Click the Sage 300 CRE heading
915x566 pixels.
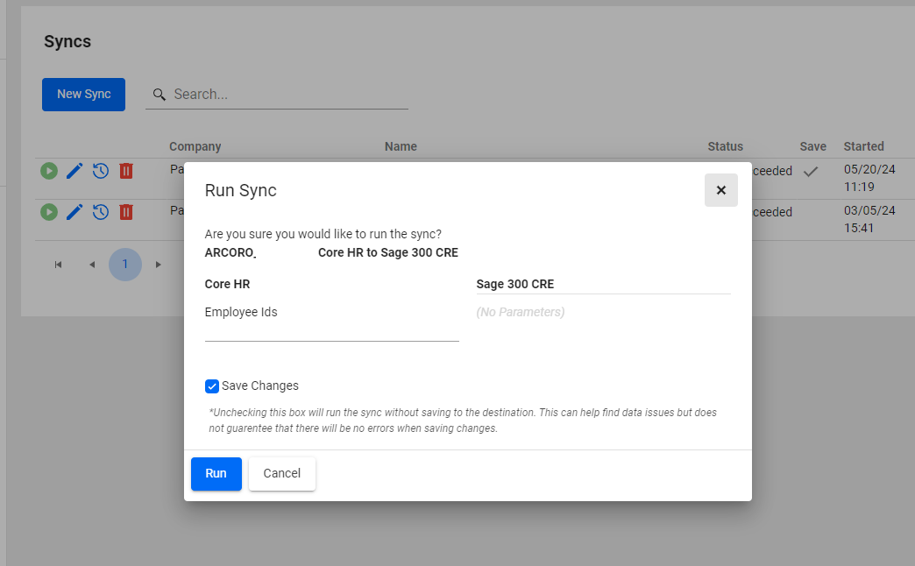514,284
